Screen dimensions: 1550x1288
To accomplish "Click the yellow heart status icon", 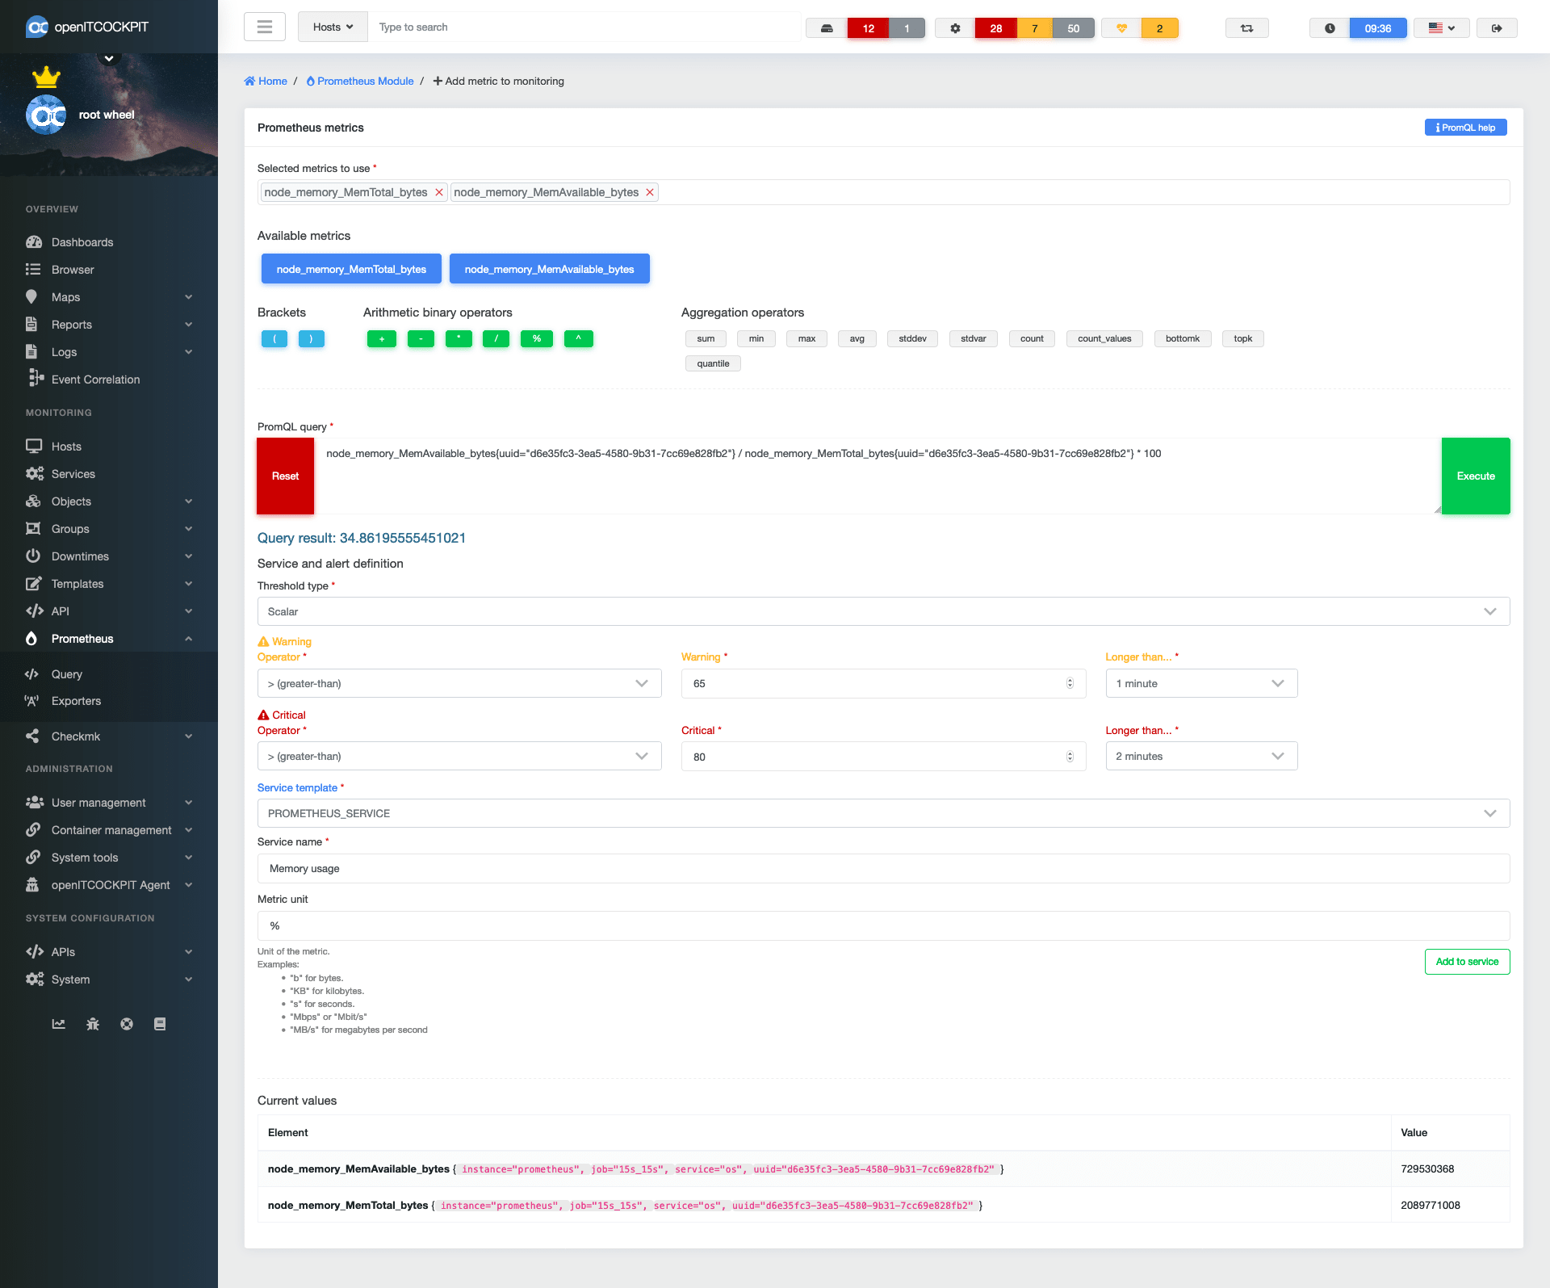I will pos(1121,28).
